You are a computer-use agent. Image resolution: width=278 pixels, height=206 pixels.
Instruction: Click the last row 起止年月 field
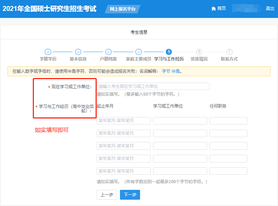pos(123,171)
